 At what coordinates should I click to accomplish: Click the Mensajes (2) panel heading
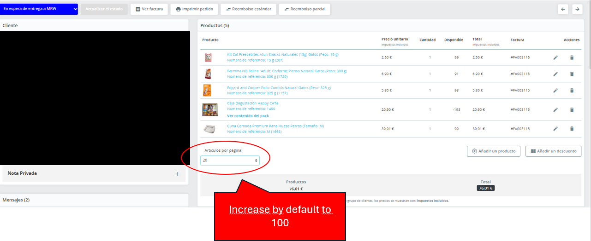coord(16,200)
